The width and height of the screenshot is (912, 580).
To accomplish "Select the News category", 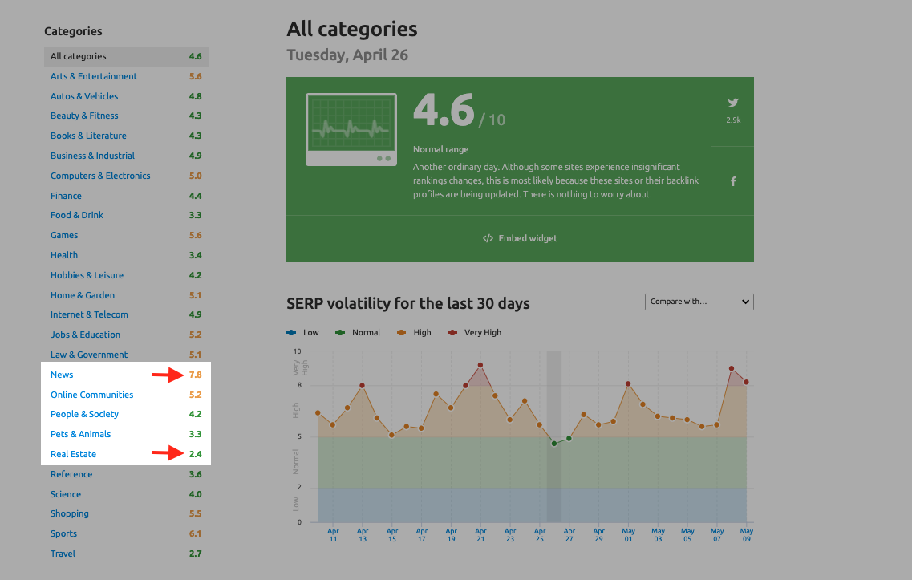I will pos(62,375).
